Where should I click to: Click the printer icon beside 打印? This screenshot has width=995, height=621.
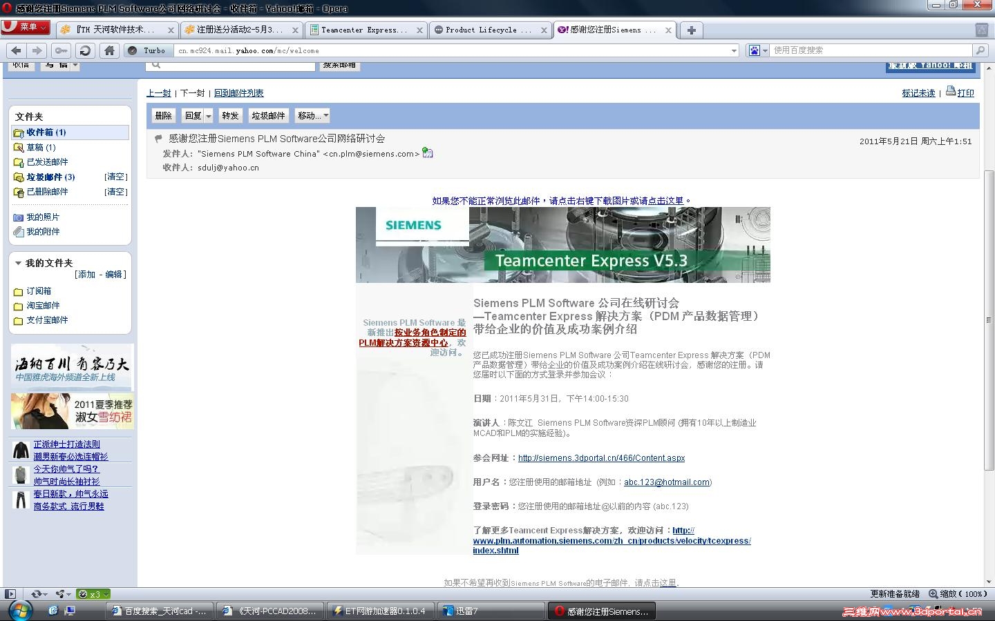coord(951,91)
